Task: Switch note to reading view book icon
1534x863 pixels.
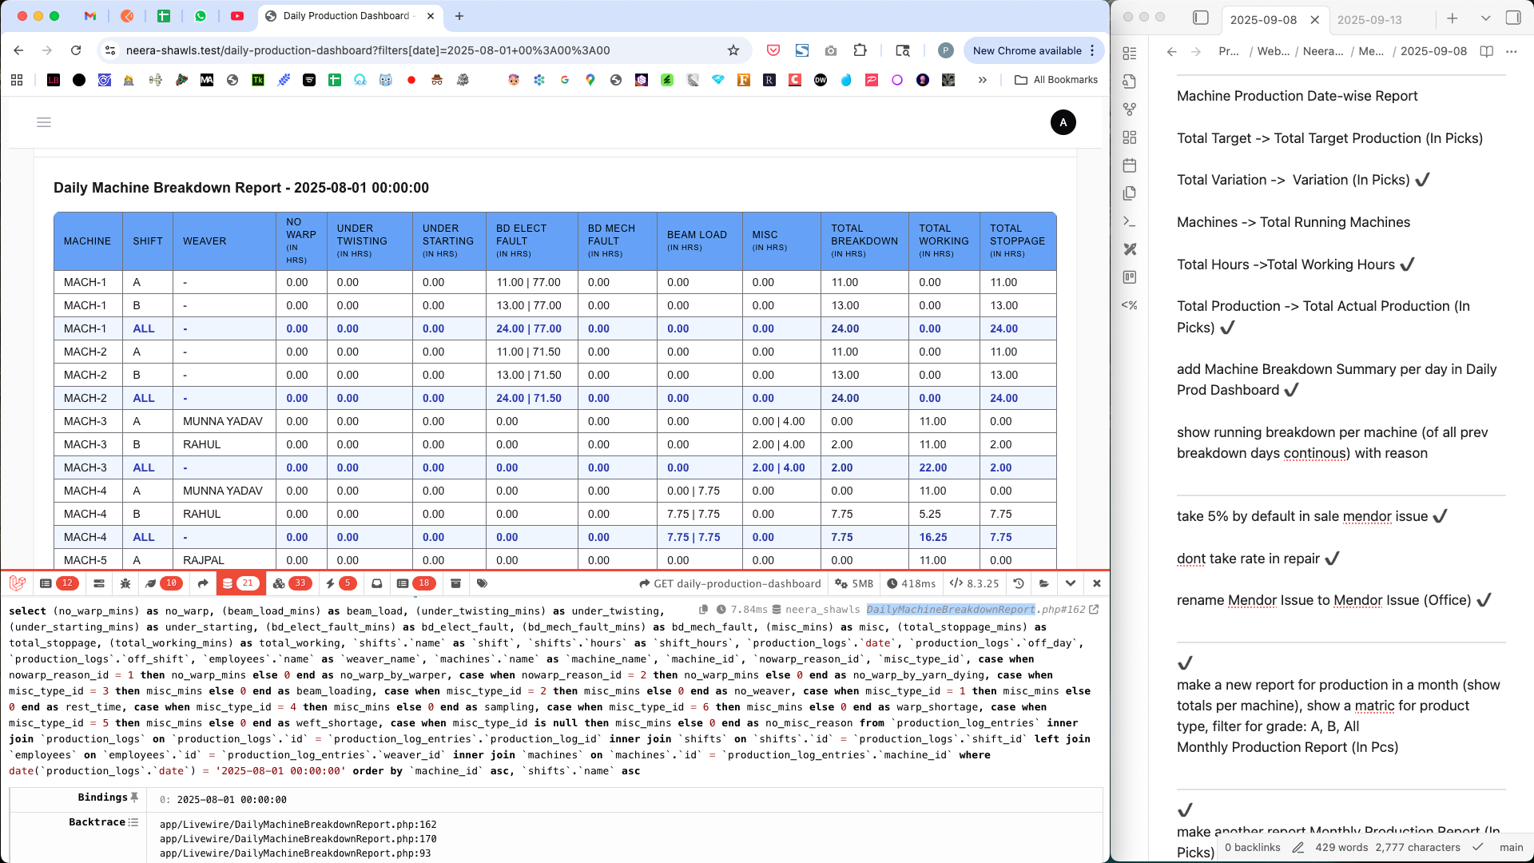Action: point(1486,51)
